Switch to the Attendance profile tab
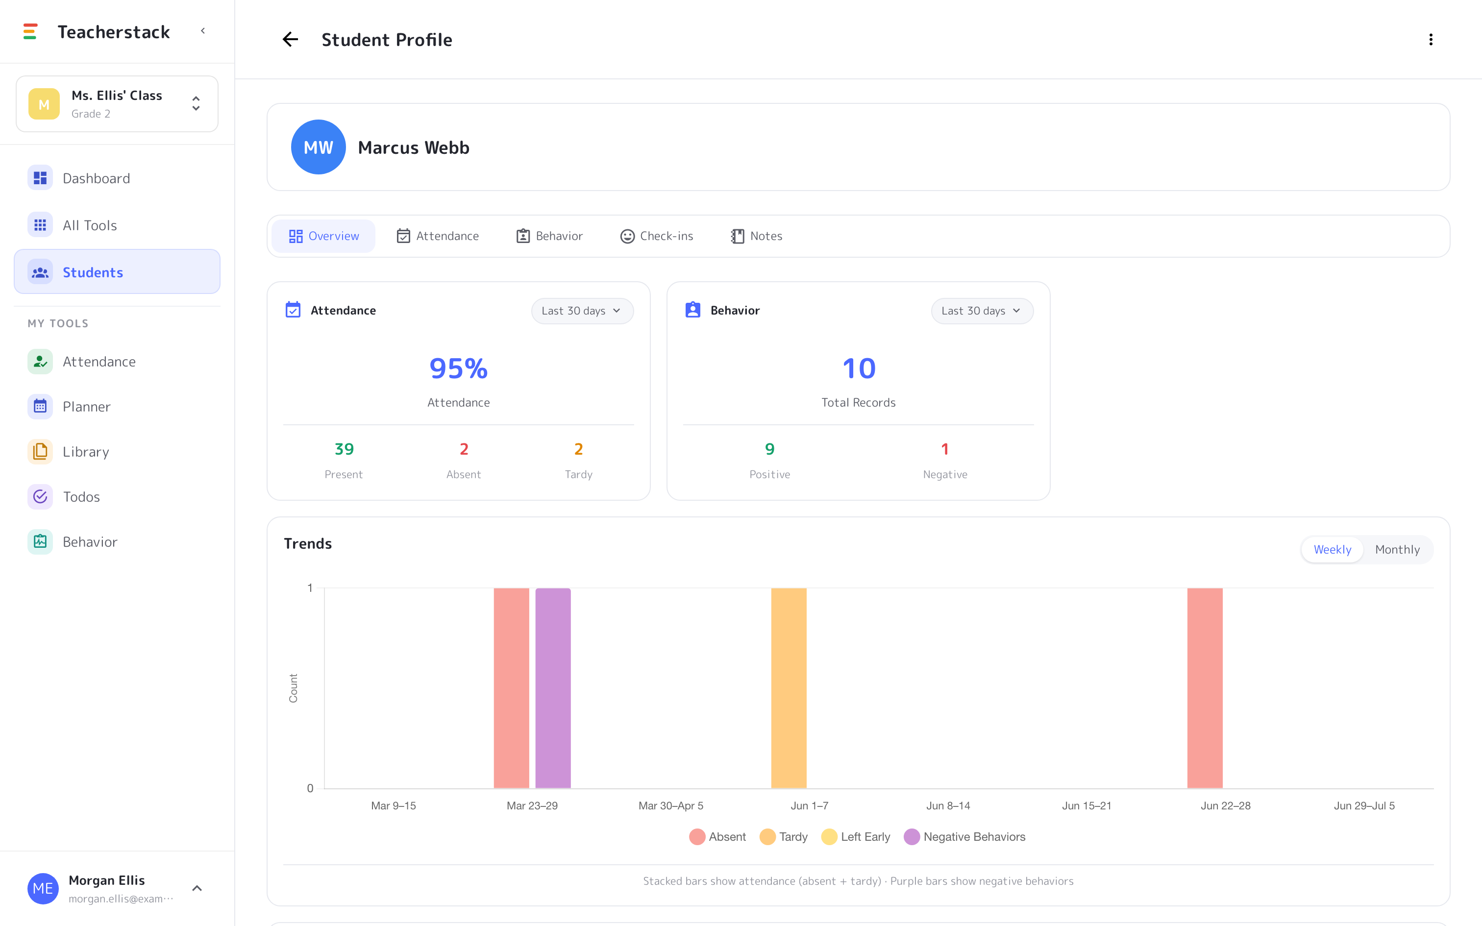 pos(437,236)
